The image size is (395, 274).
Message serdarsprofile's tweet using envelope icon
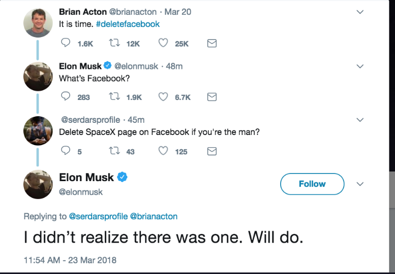click(212, 151)
